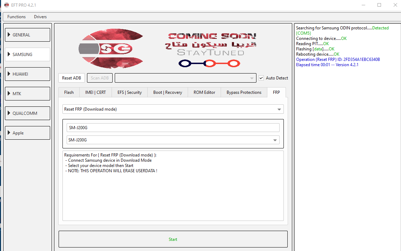This screenshot has width=401, height=251.
Task: Click the red SG logo image
Action: pos(111,48)
